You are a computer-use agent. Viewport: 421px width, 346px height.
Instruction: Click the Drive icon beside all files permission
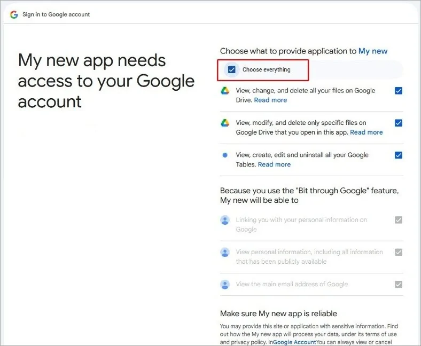225,91
